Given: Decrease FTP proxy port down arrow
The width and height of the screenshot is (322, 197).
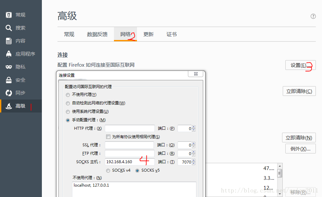Looking at the screenshot, I should (x=193, y=155).
